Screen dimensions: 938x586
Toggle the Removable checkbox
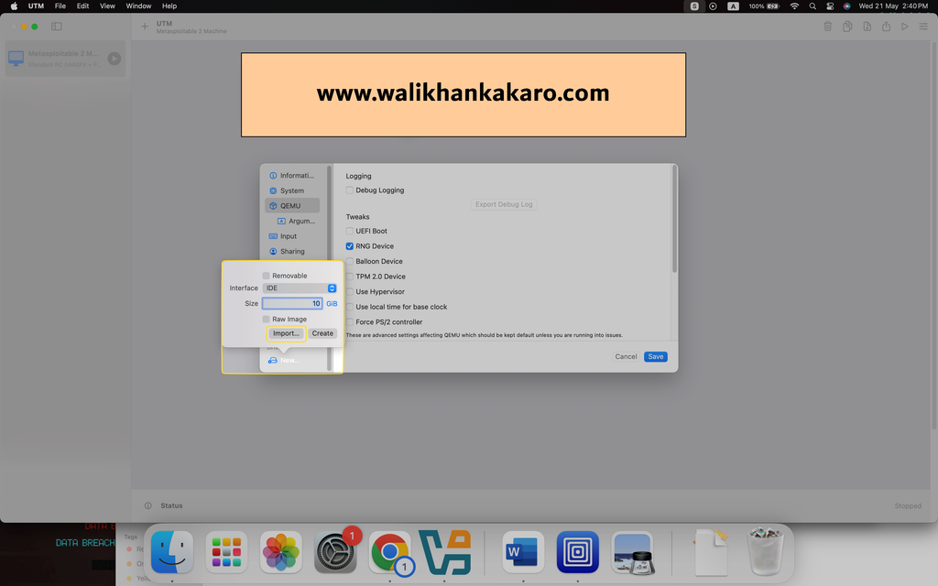pos(267,276)
